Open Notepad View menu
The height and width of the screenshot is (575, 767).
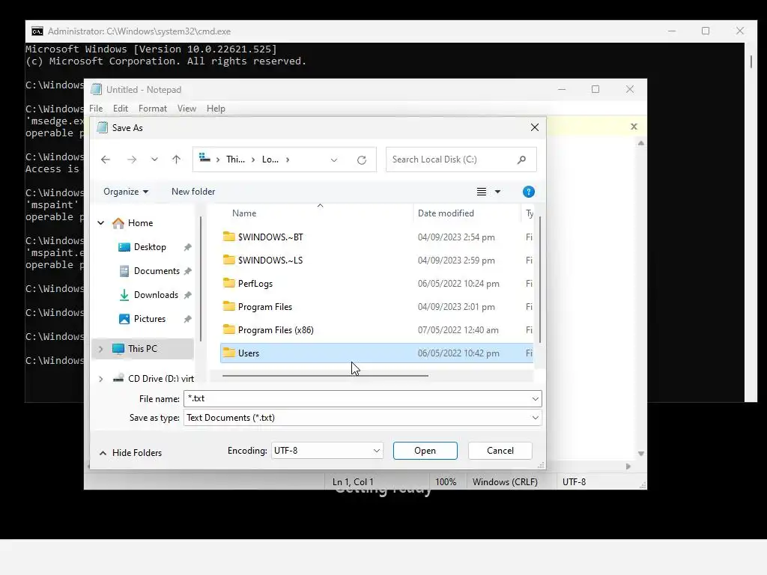(x=187, y=109)
